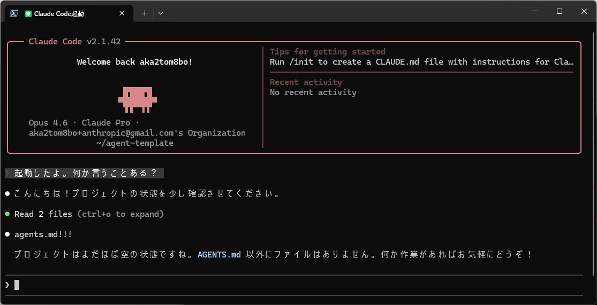Click the white bullet before agents.md!!!
The width and height of the screenshot is (597, 305).
pyautogui.click(x=7, y=234)
